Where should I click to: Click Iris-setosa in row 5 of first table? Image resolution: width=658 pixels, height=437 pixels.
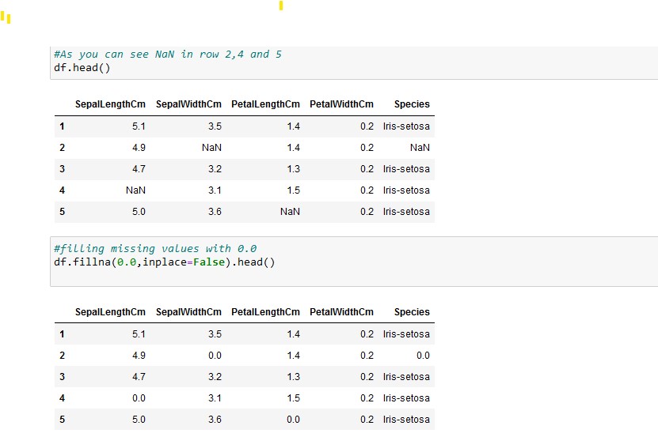(406, 212)
